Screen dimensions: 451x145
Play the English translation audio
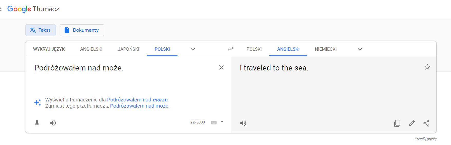click(x=243, y=123)
